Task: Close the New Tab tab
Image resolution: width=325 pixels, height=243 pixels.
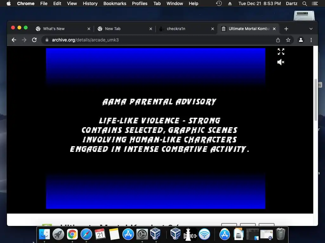Action: pos(151,29)
